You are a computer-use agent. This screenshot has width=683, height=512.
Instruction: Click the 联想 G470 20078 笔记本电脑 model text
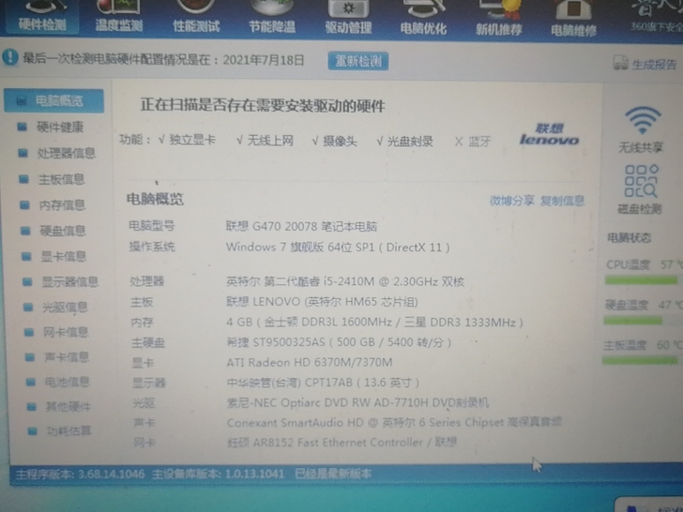301,226
